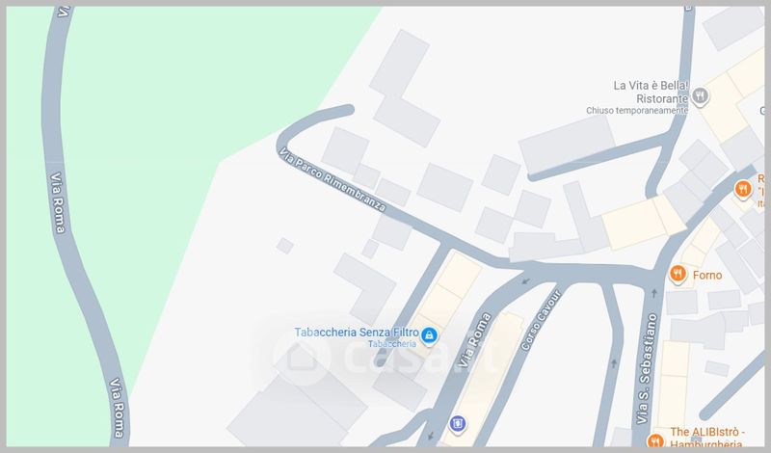Click the Via Parco Rimembranza street label

tap(332, 179)
